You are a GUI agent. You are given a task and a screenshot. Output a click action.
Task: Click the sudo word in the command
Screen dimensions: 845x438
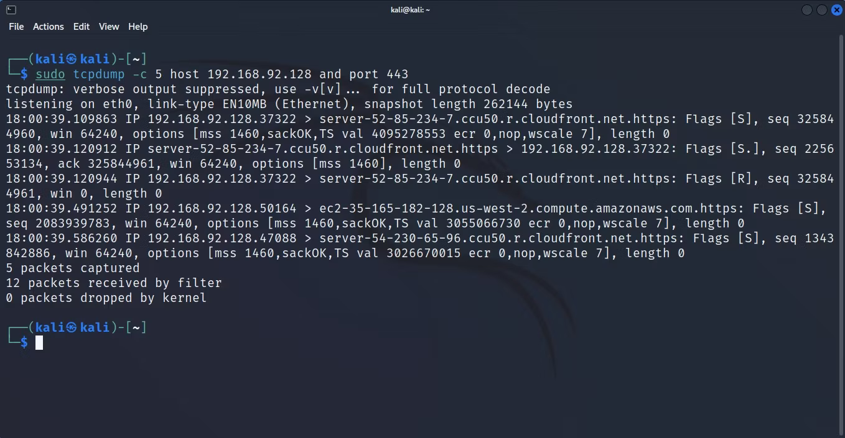tap(50, 75)
